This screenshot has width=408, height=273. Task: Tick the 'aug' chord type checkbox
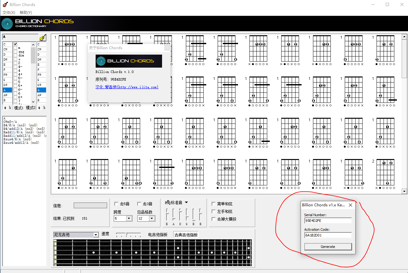point(15,52)
